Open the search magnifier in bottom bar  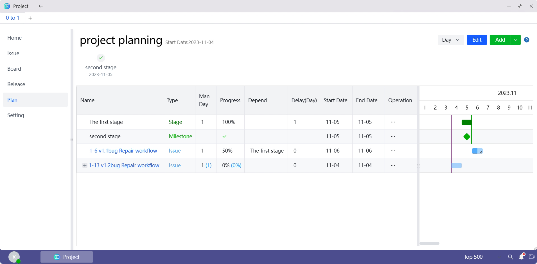[511, 257]
